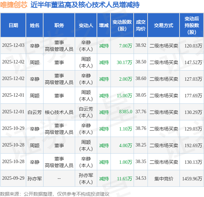Click the average price 38.35

[141, 162]
